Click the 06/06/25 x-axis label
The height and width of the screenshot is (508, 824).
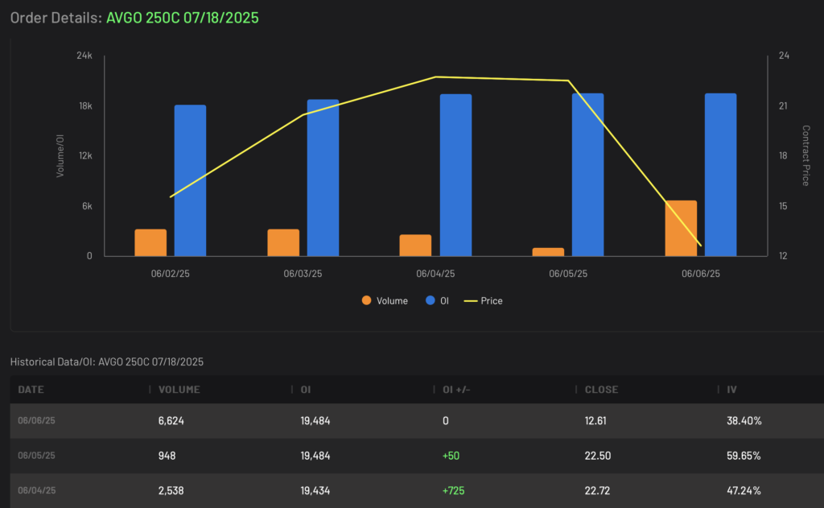pyautogui.click(x=701, y=274)
